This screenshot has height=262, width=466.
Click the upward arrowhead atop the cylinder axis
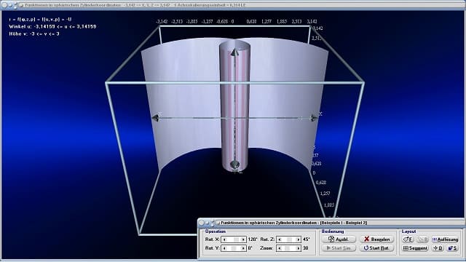point(234,52)
